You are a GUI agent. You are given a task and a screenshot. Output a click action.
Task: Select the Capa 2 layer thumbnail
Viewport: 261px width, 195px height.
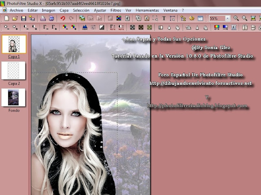point(13,70)
